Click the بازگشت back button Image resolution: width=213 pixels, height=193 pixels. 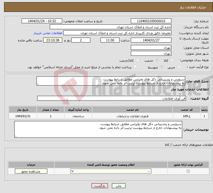coord(100,186)
